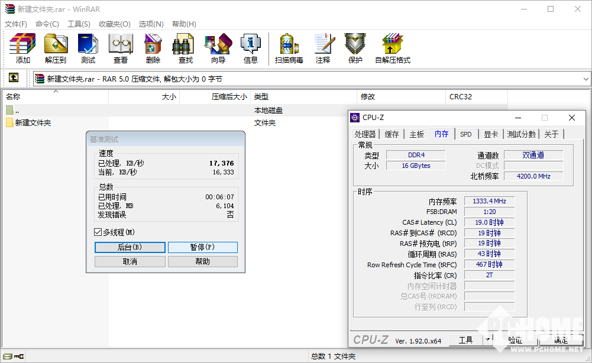Screen dimensions: 592x363
Task: Expand the archive path address dropdown
Action: point(585,79)
